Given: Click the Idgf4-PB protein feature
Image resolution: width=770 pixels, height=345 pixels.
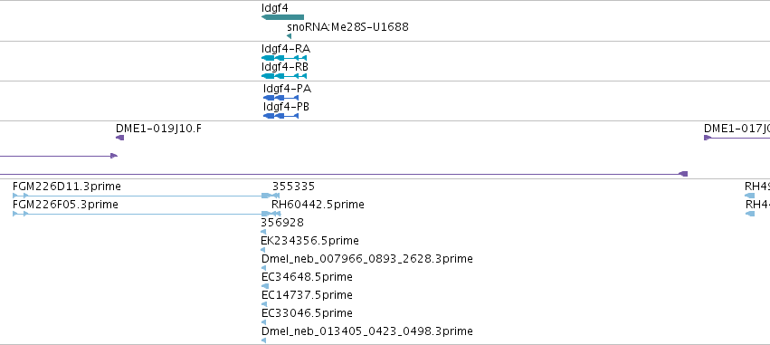Looking at the screenshot, I should coord(280,116).
